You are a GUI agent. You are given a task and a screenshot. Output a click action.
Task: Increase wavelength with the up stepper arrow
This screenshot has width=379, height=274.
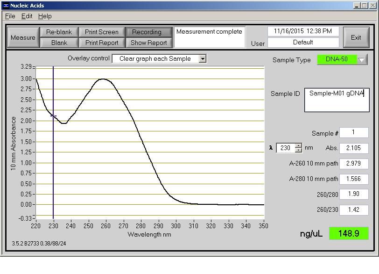(299, 145)
